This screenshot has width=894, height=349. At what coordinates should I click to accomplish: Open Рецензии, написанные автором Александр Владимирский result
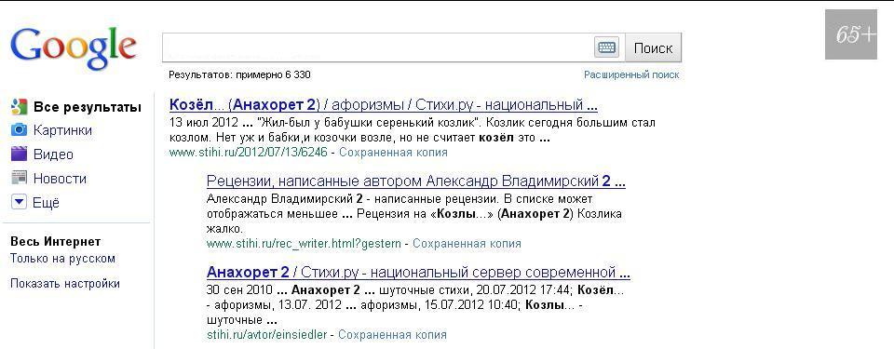416,181
